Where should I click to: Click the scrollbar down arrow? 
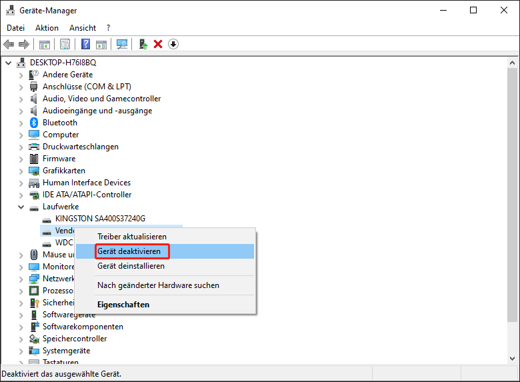pos(512,359)
